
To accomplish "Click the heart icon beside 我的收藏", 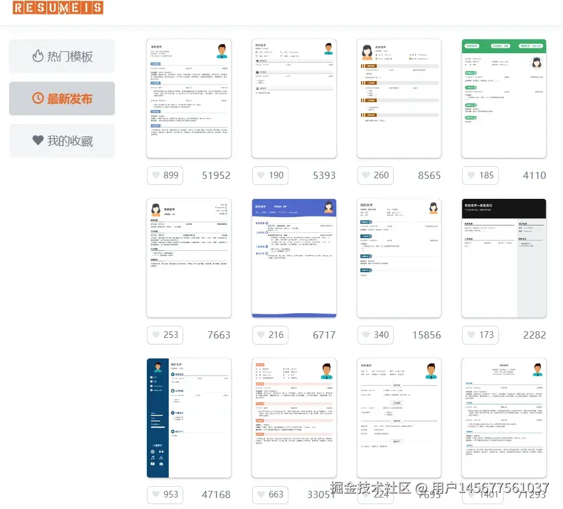I will (37, 140).
